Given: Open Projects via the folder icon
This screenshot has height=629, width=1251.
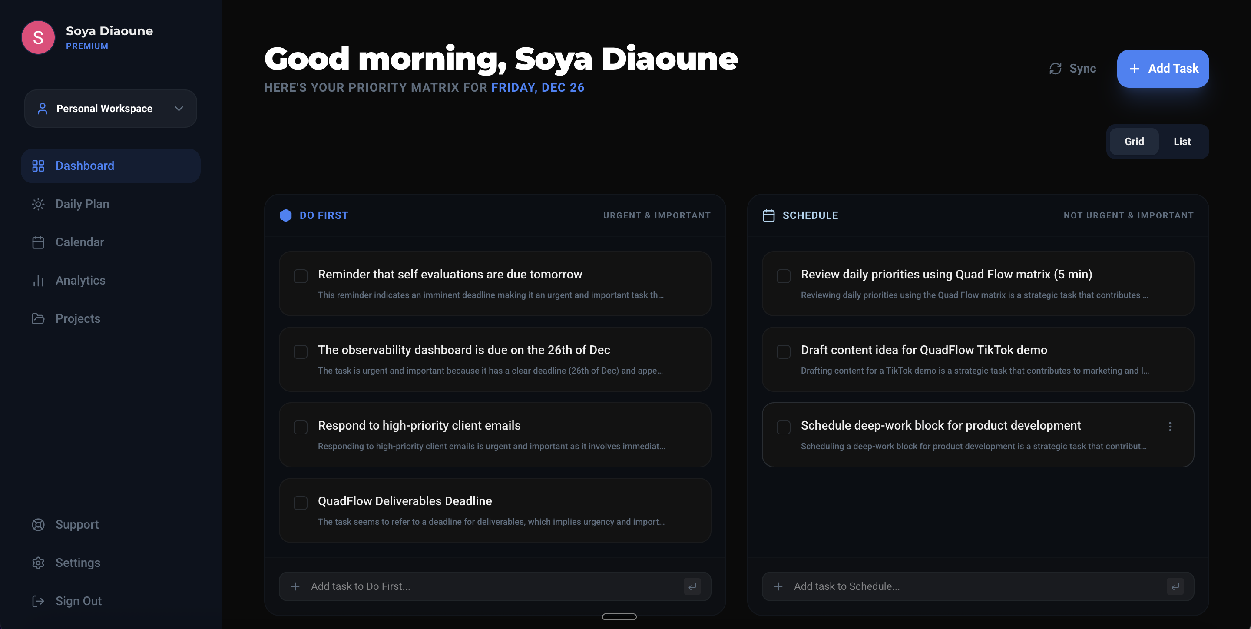Looking at the screenshot, I should tap(38, 318).
